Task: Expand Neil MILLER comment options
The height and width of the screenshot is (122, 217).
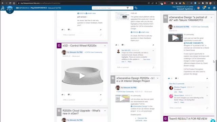Action: pyautogui.click(x=153, y=50)
